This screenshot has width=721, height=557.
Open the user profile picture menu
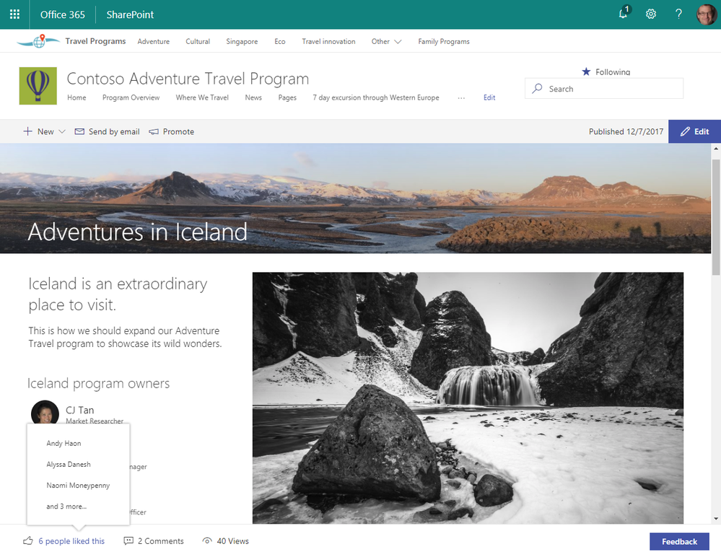pos(707,14)
